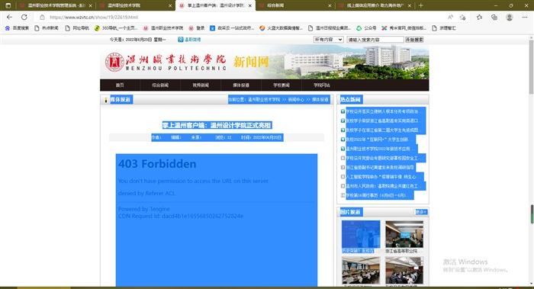The width and height of the screenshot is (534, 289).
Task: Open a new tab with plus button
Action: click(421, 5)
